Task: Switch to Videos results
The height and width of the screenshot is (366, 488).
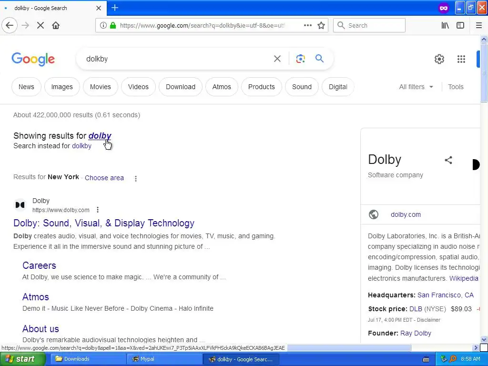Action: 138,87
